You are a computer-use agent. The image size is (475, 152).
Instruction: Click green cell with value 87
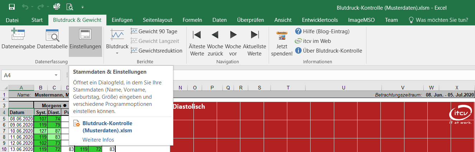tap(54, 131)
